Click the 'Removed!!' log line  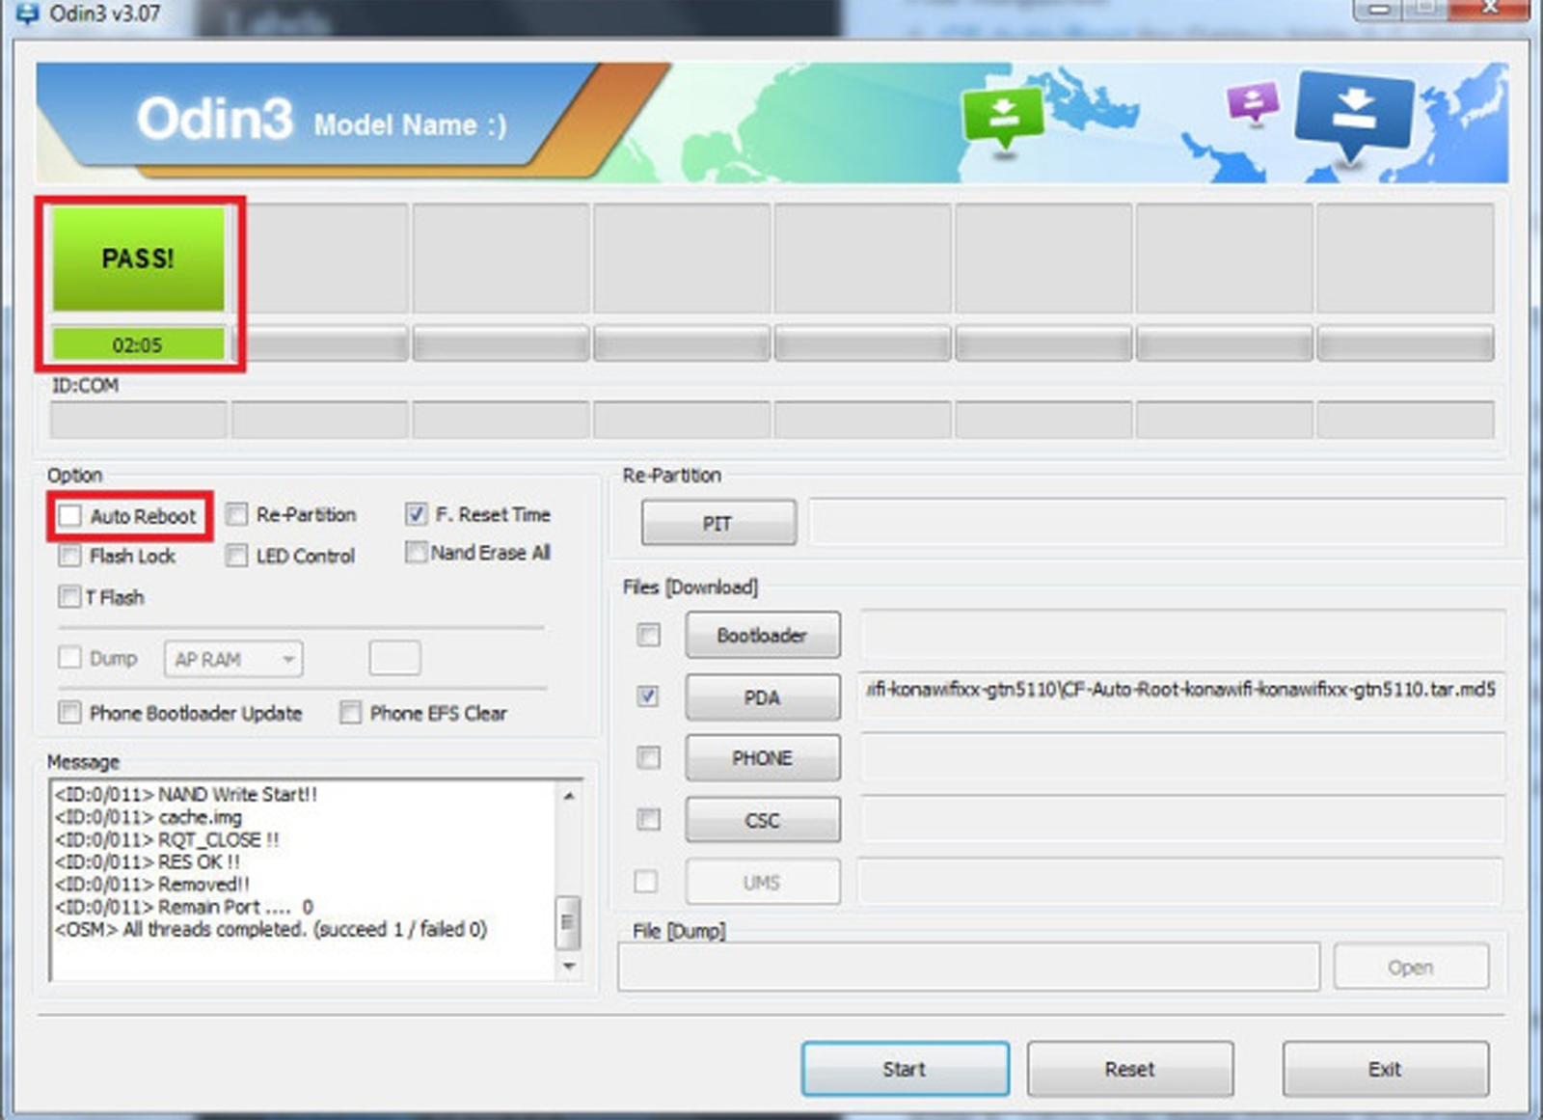[152, 884]
